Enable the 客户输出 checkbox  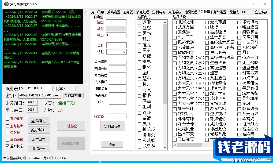pyautogui.click(x=7, y=119)
